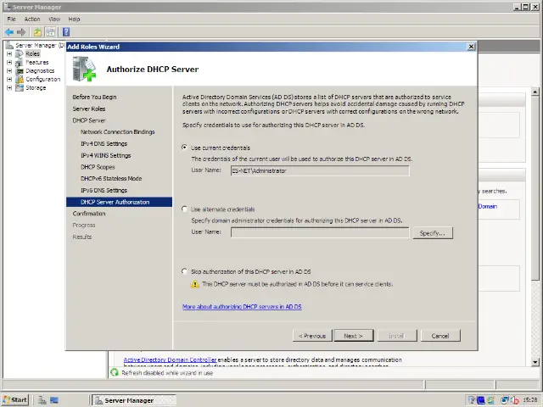
Task: Click the Back arrow toolbar icon
Action: [9, 32]
